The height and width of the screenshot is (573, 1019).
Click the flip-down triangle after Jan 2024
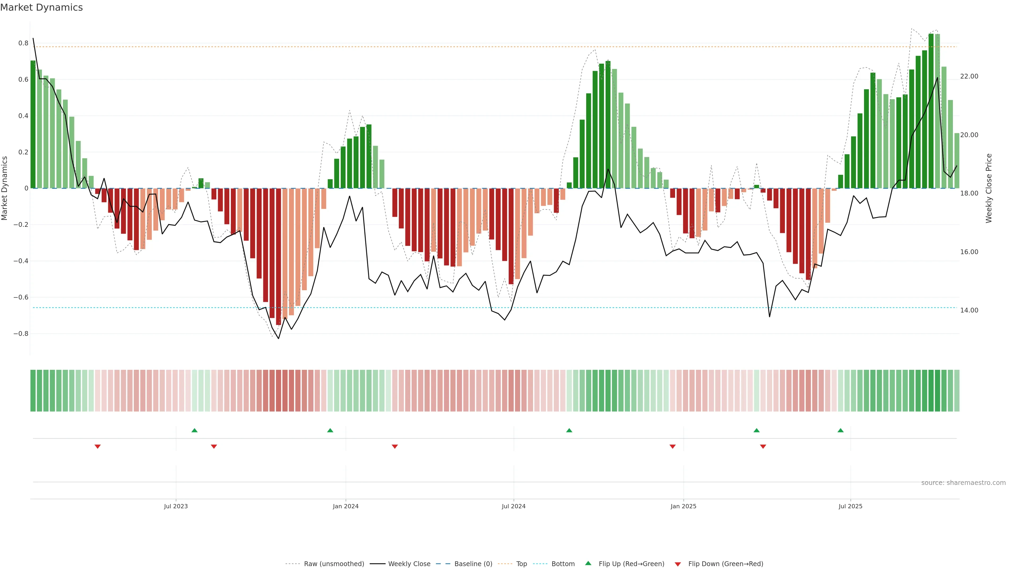click(395, 446)
